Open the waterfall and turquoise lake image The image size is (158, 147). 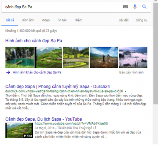tap(19, 57)
